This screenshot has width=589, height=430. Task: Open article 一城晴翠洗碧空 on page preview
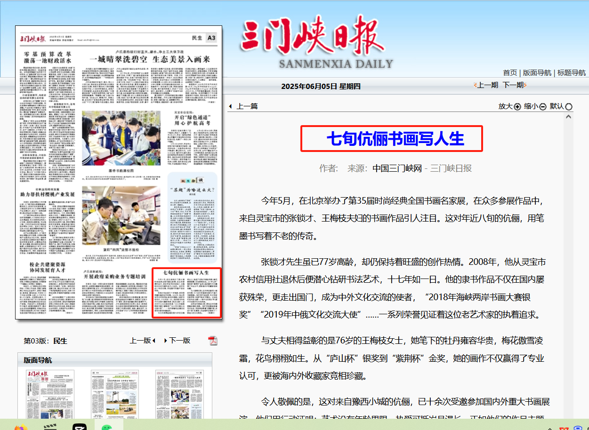click(150, 59)
